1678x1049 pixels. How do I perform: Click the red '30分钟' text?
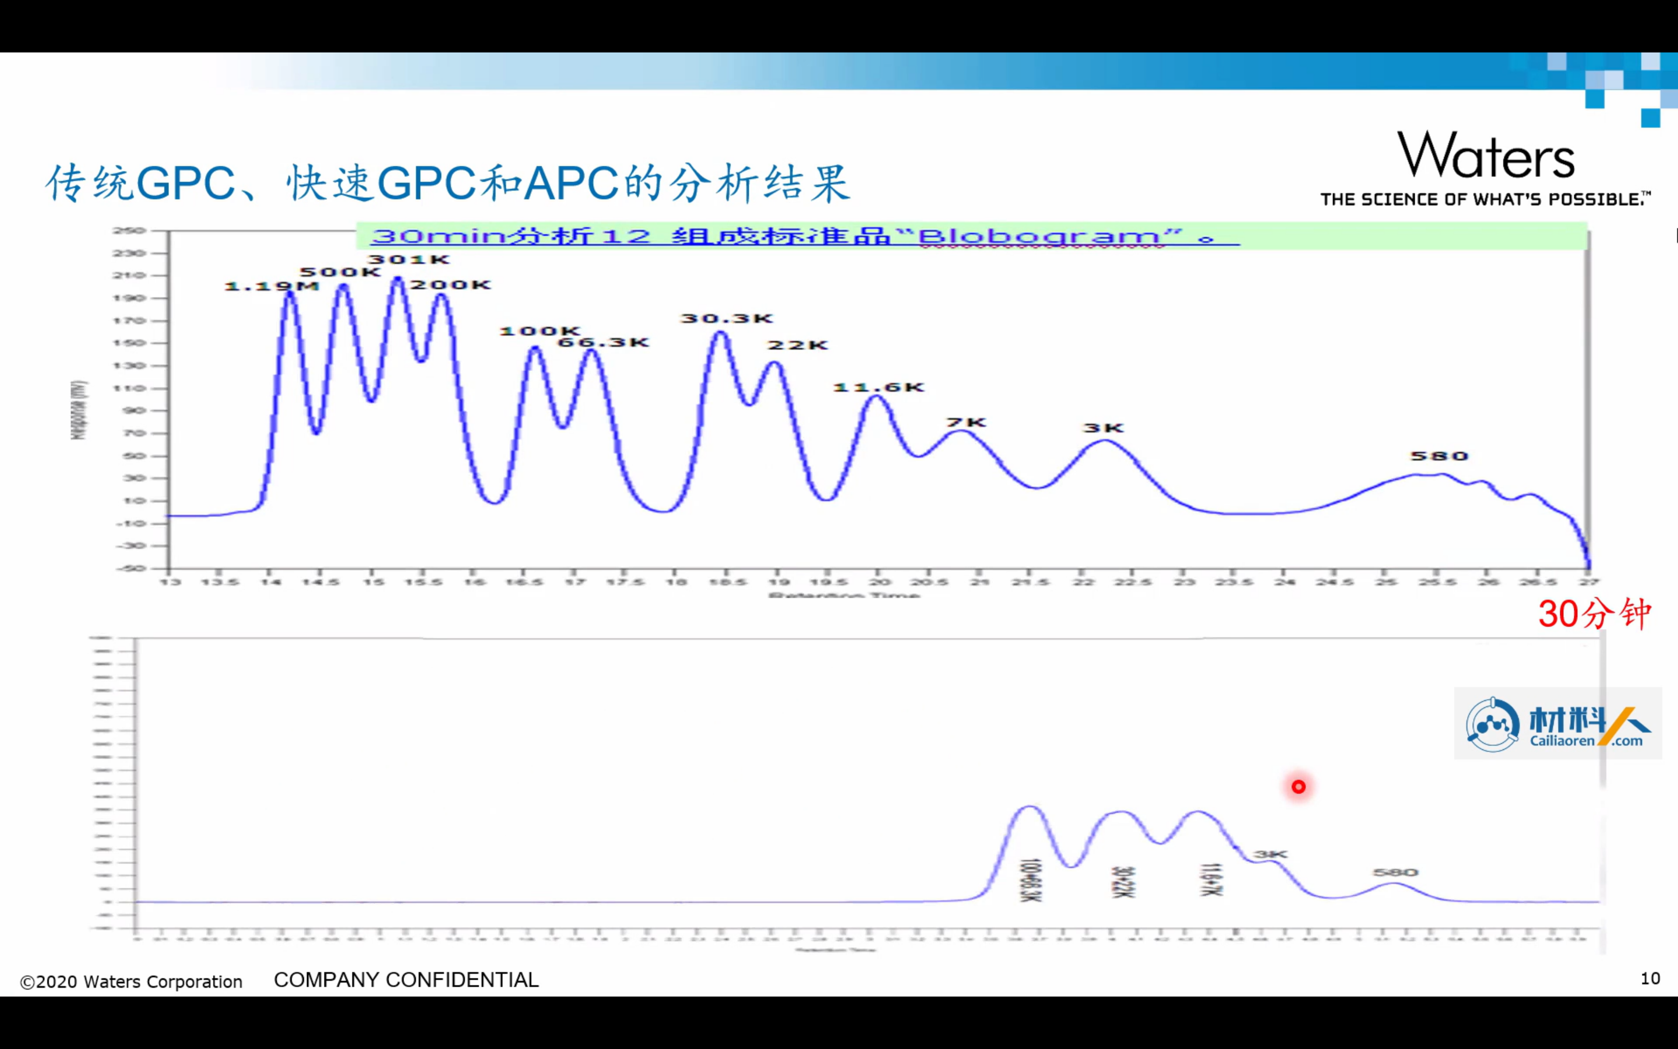click(1594, 614)
